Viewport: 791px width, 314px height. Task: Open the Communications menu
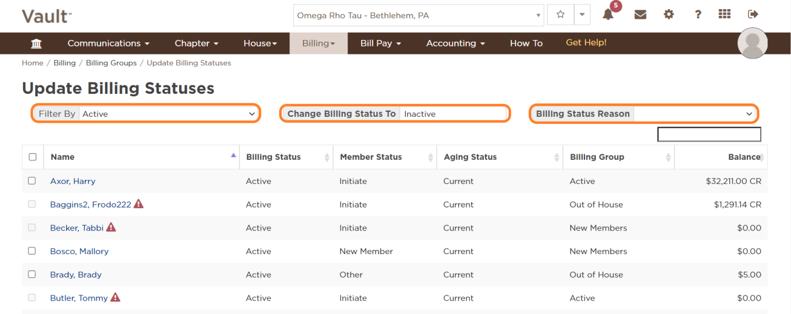coord(108,44)
